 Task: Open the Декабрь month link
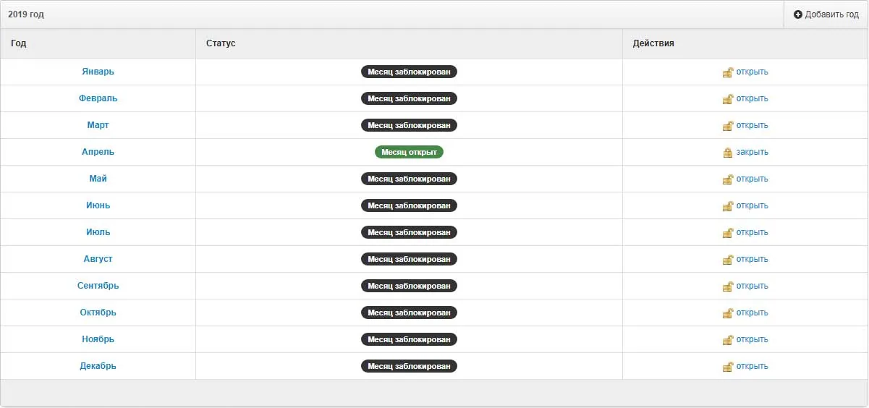pyautogui.click(x=98, y=366)
